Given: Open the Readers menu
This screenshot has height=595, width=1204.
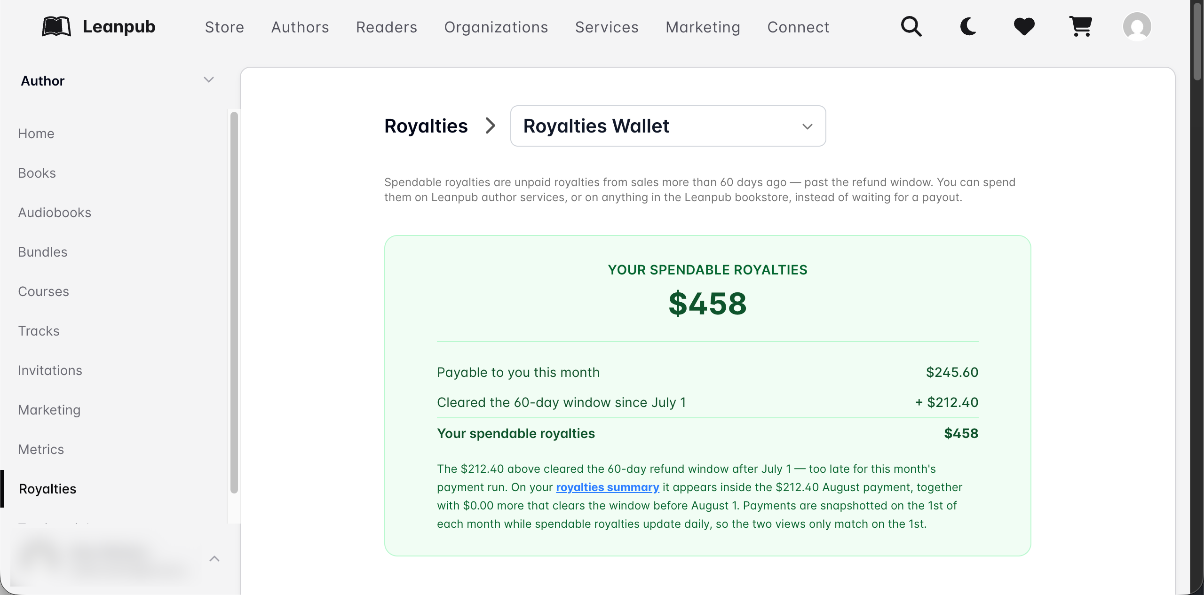Looking at the screenshot, I should [387, 27].
